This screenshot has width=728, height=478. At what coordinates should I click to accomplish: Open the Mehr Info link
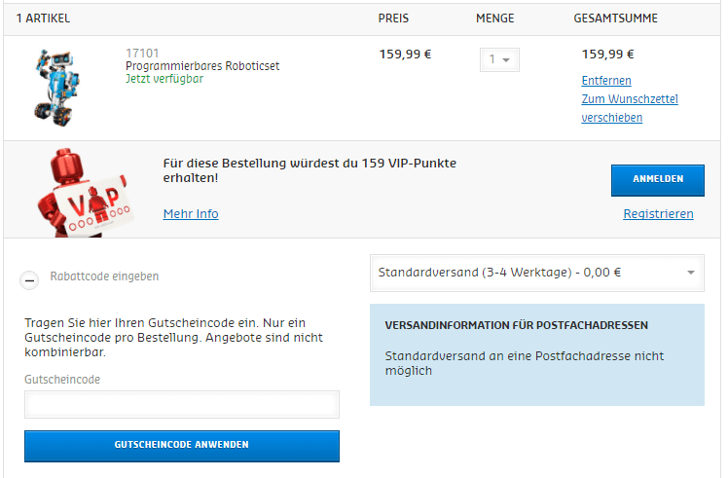click(191, 214)
